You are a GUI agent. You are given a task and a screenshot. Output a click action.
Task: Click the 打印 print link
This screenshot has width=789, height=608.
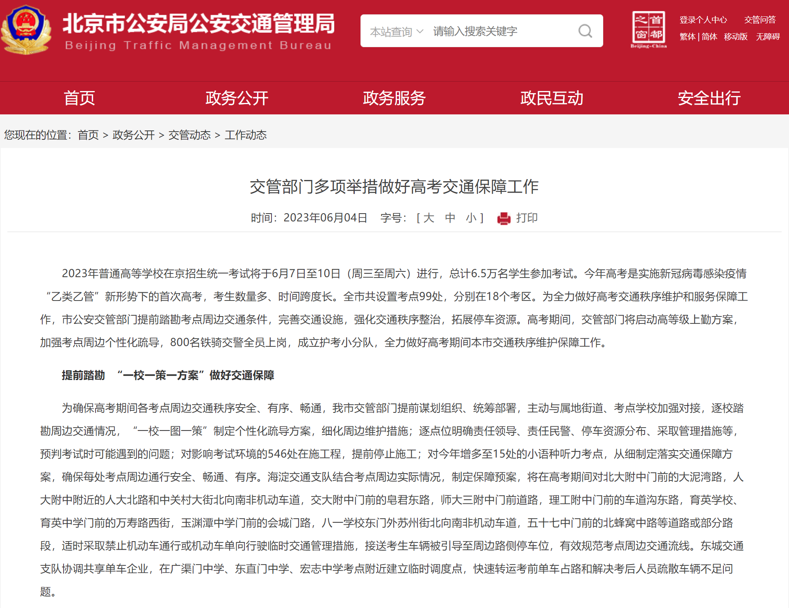(527, 218)
